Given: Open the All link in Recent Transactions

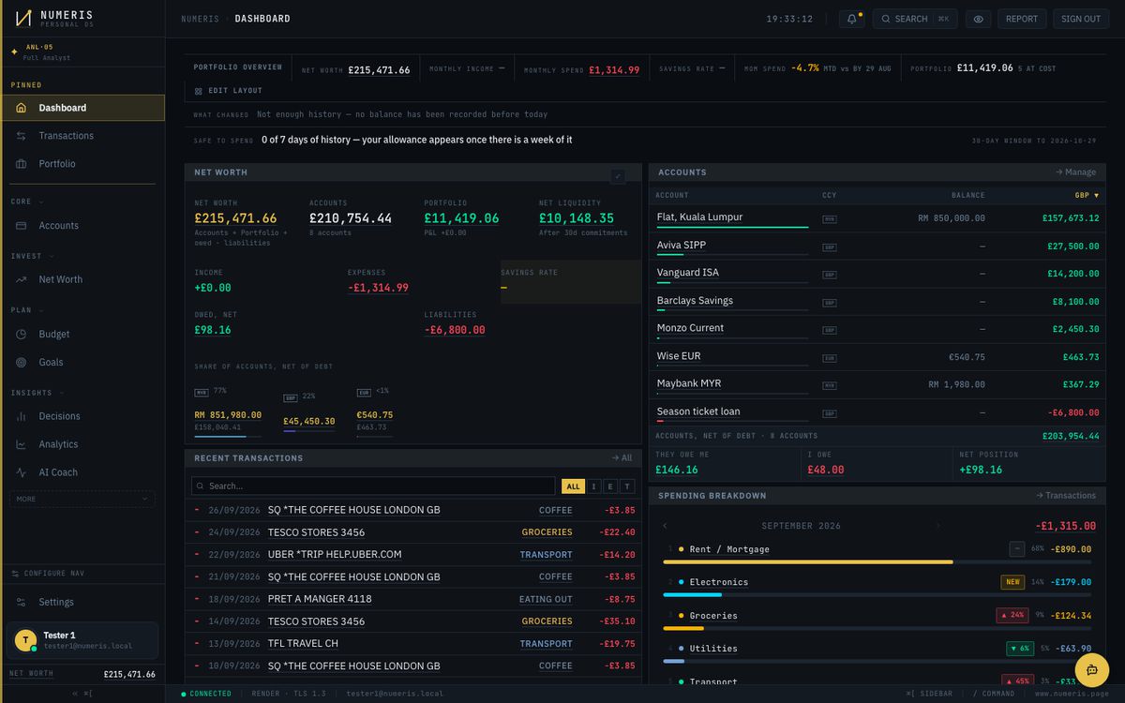Looking at the screenshot, I should [622, 458].
